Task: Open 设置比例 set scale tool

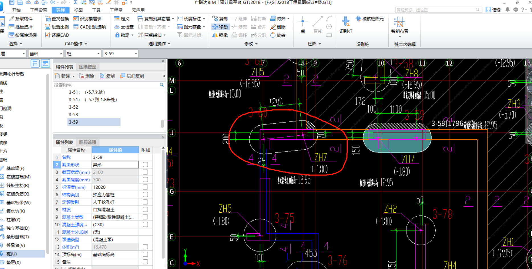Action: point(57,27)
